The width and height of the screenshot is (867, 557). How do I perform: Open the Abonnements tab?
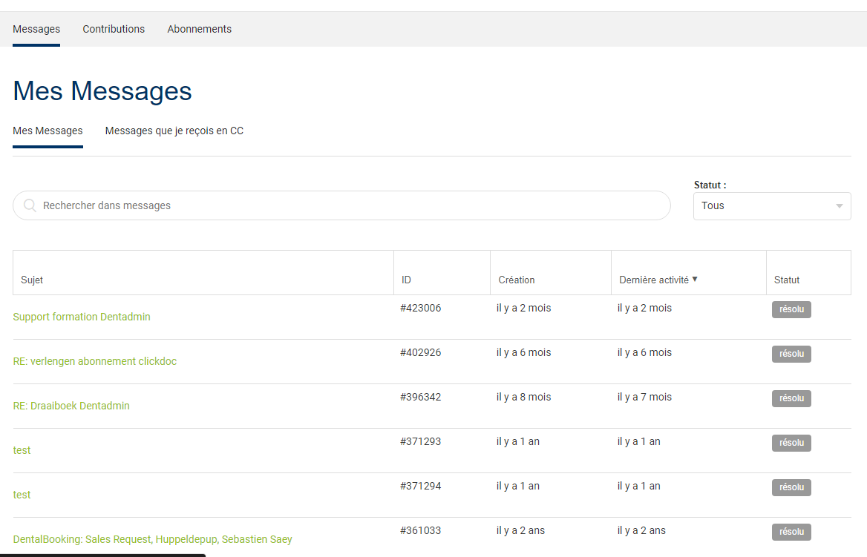pyautogui.click(x=199, y=29)
